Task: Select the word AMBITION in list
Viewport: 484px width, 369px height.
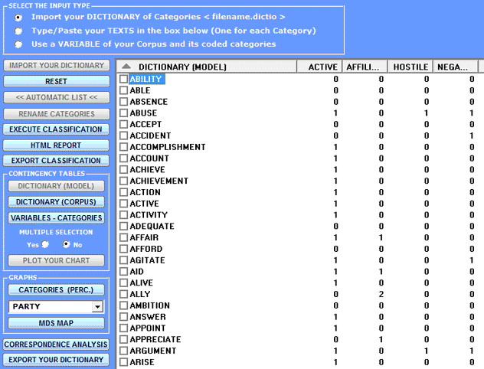Action: pos(149,305)
